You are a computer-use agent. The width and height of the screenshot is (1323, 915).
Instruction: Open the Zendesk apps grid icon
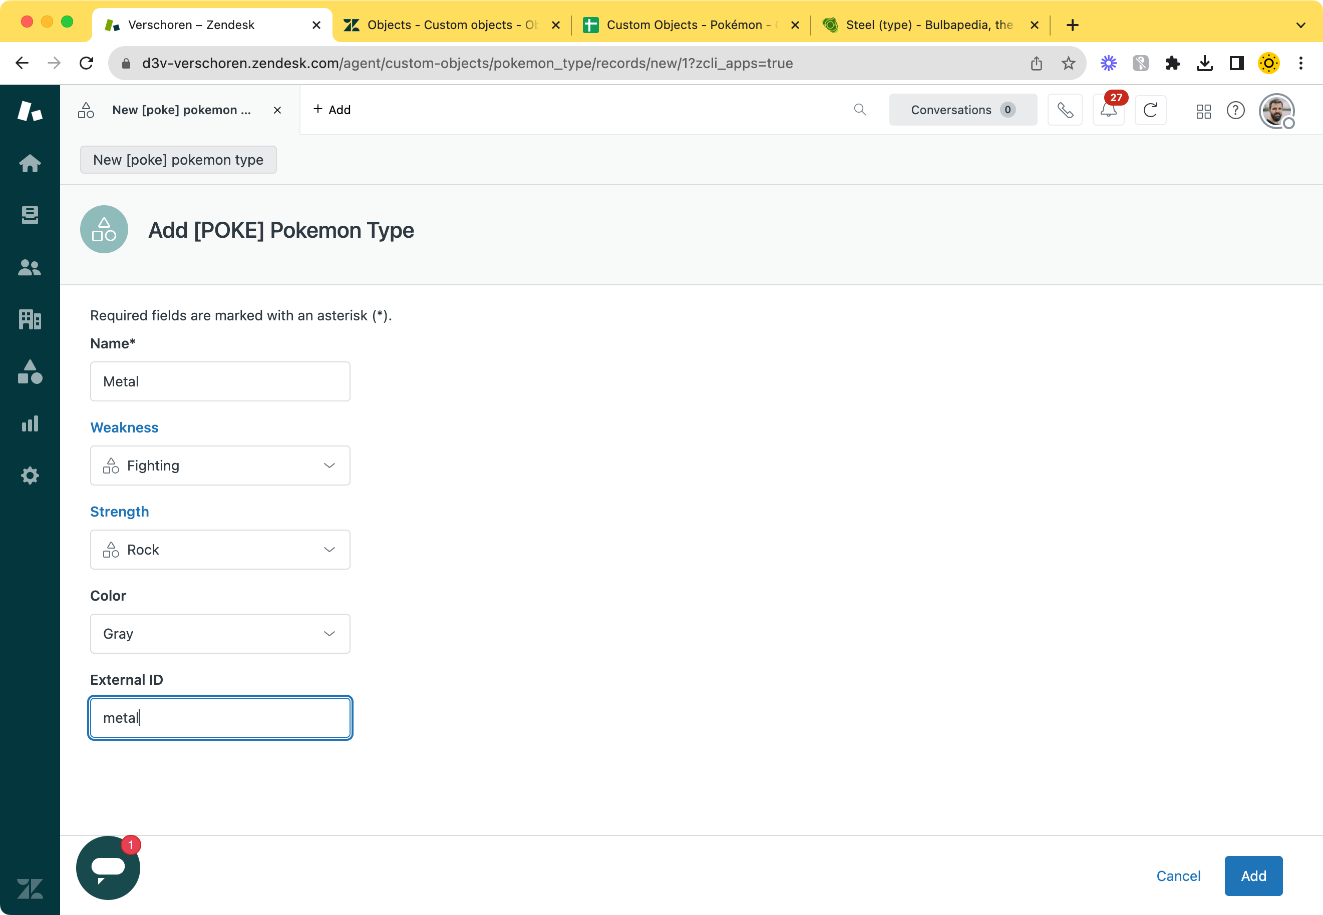(1203, 111)
